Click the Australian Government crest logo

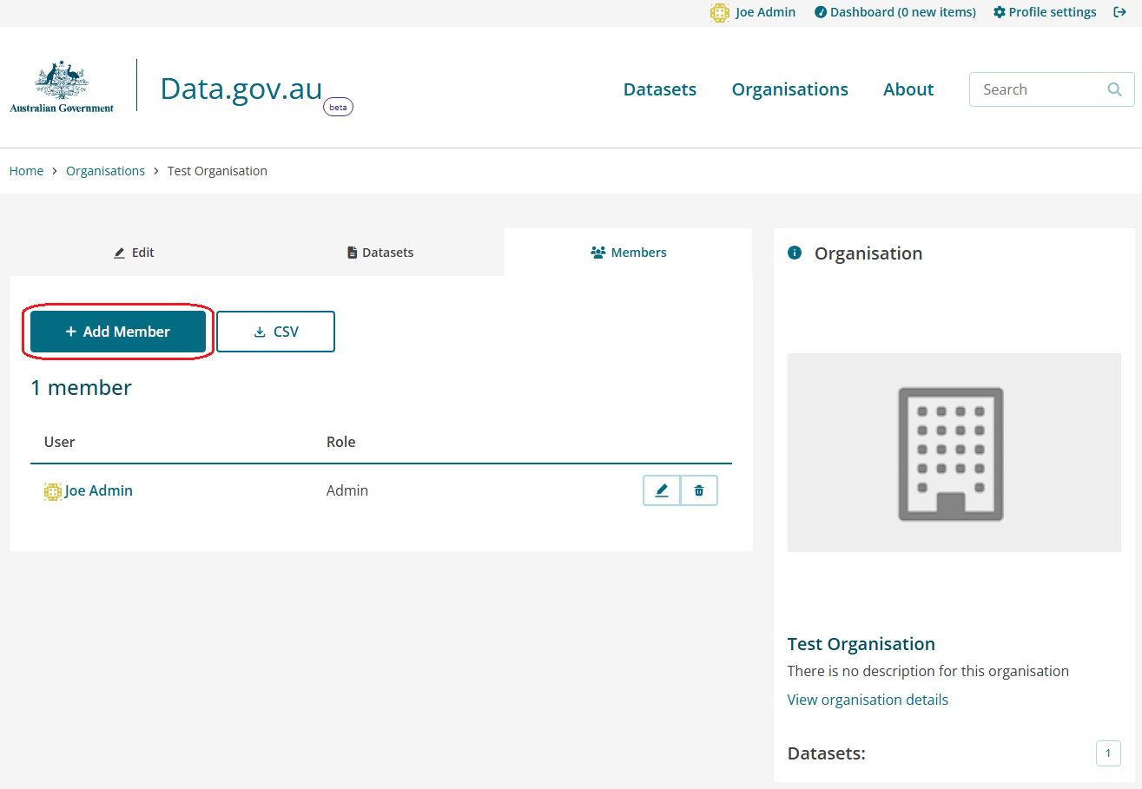tap(62, 87)
